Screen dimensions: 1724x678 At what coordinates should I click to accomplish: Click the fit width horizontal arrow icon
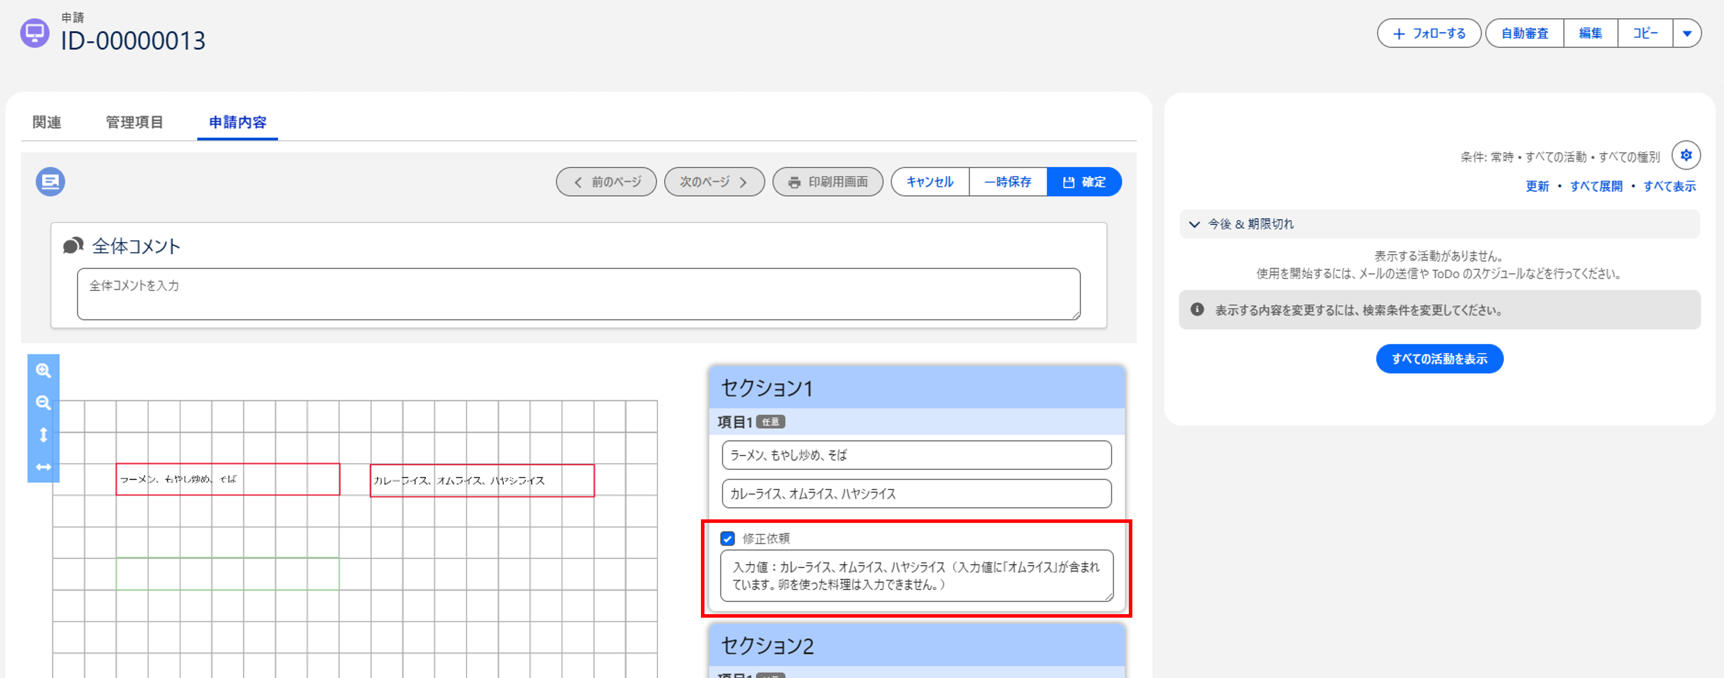coord(43,467)
